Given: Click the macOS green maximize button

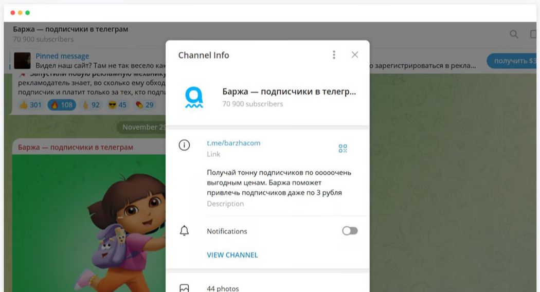Looking at the screenshot, I should click(x=28, y=13).
